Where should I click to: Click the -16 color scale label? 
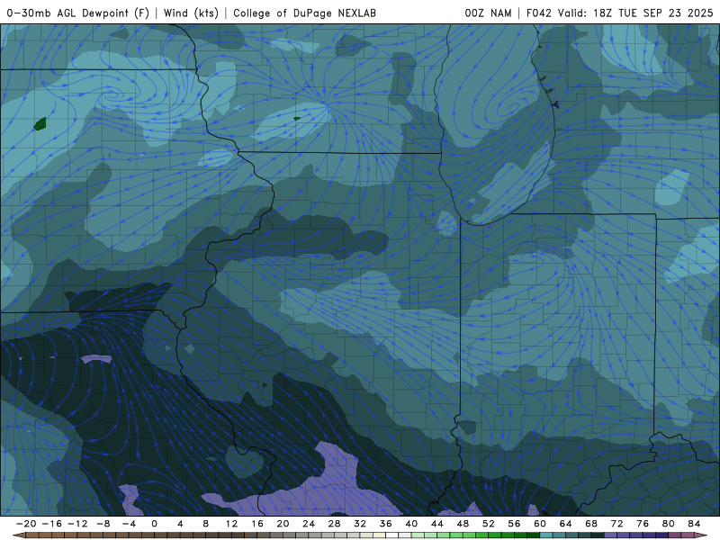[x=51, y=524]
